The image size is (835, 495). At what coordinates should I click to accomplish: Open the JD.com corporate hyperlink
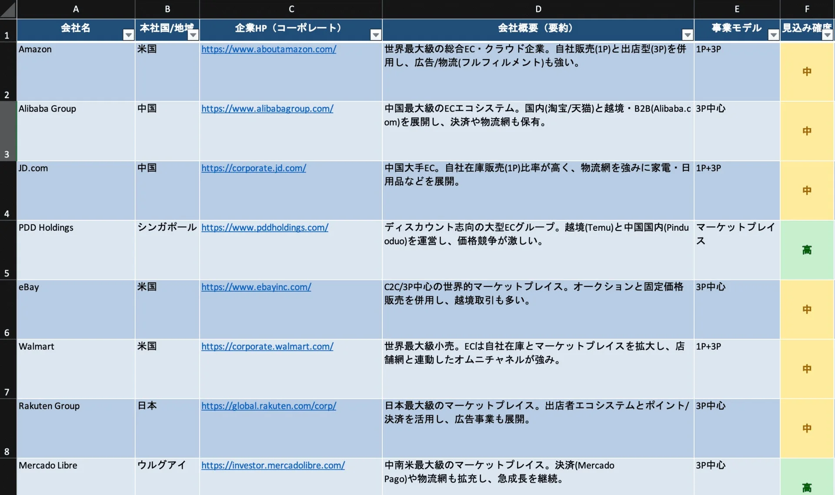tap(254, 168)
